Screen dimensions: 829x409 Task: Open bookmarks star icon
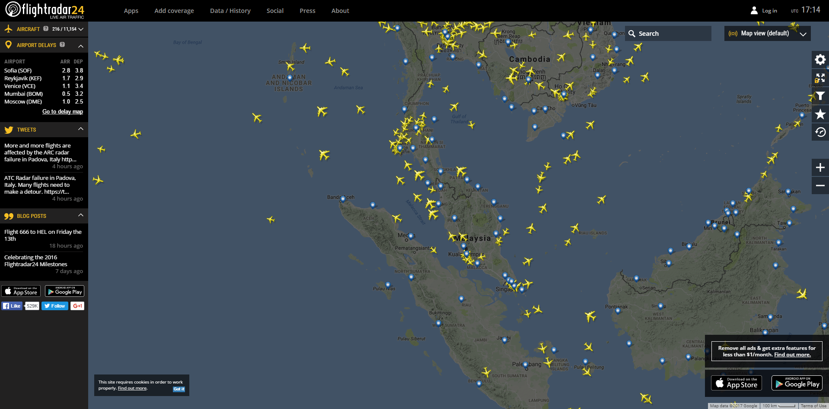click(x=820, y=114)
